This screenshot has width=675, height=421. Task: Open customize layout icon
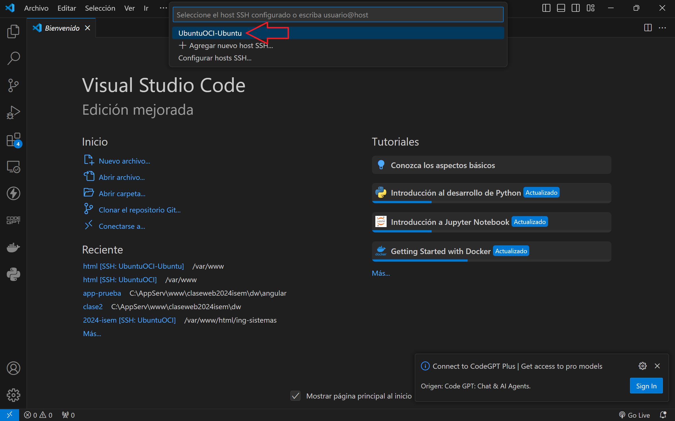(x=590, y=8)
